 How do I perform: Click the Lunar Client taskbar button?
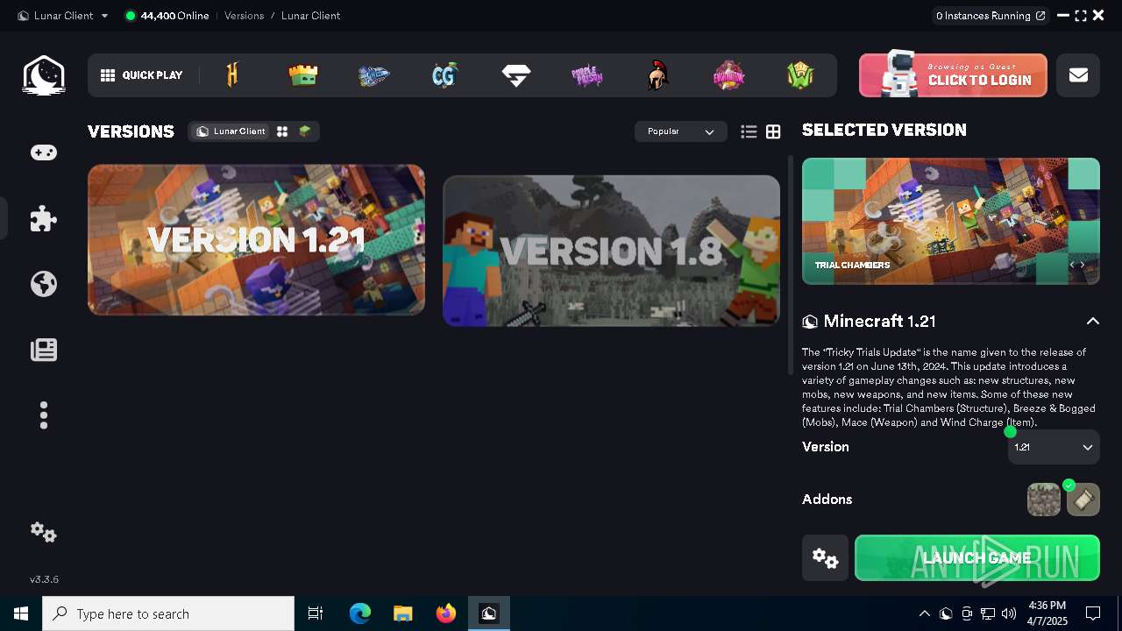tap(489, 613)
